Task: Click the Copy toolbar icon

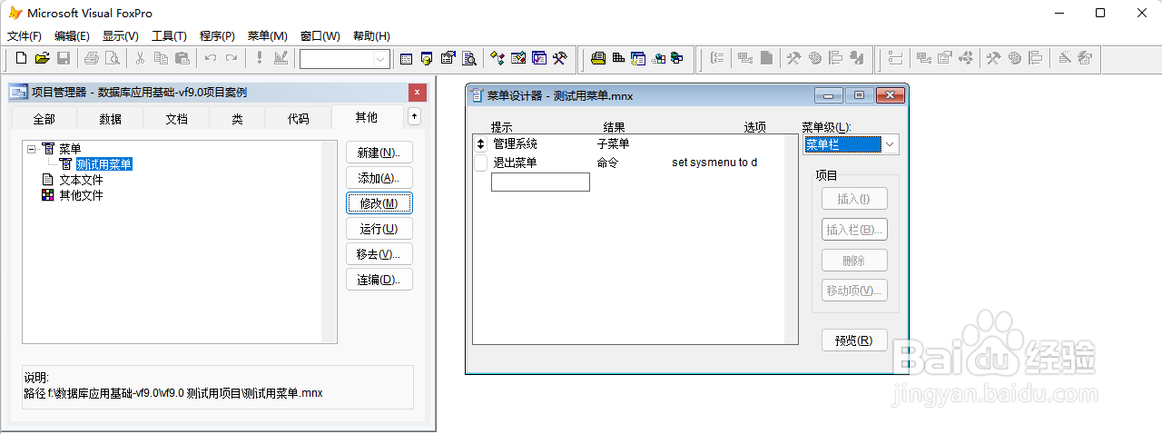Action: click(161, 58)
